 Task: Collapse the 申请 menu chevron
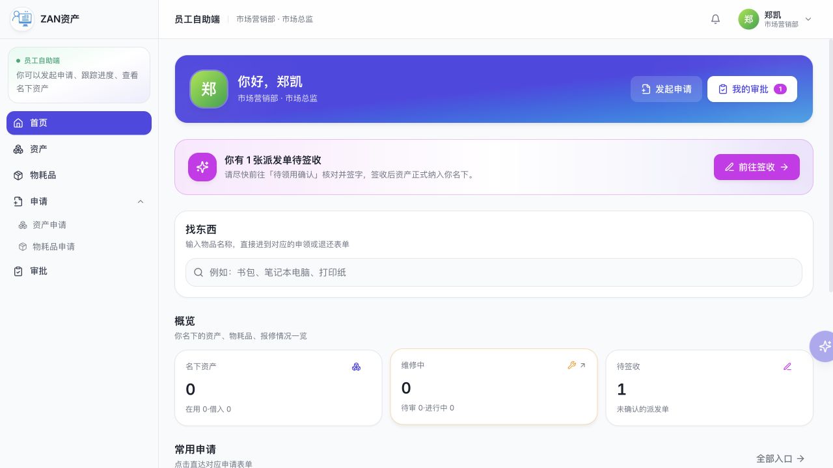141,201
